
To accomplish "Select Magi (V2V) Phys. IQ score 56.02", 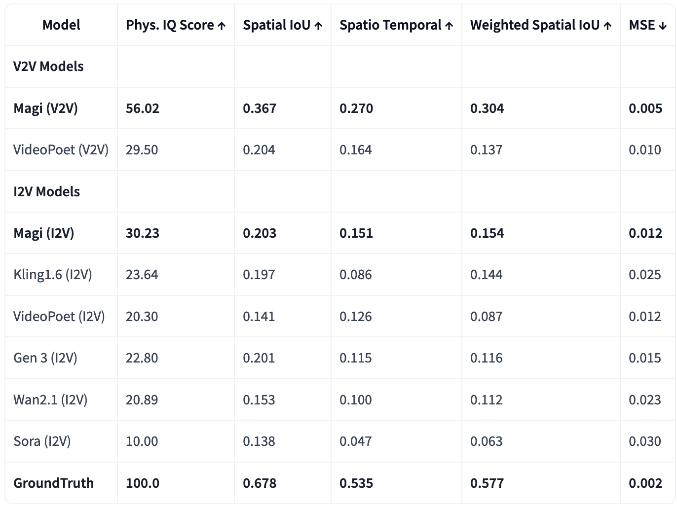I will (143, 109).
